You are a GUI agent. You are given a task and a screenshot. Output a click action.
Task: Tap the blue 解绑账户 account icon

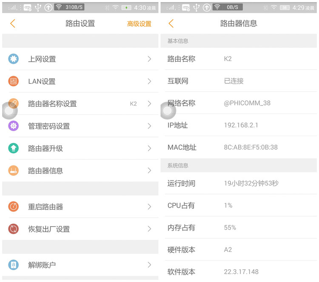(x=14, y=265)
